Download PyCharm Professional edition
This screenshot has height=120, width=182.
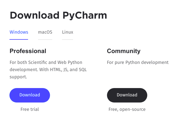coord(30,95)
